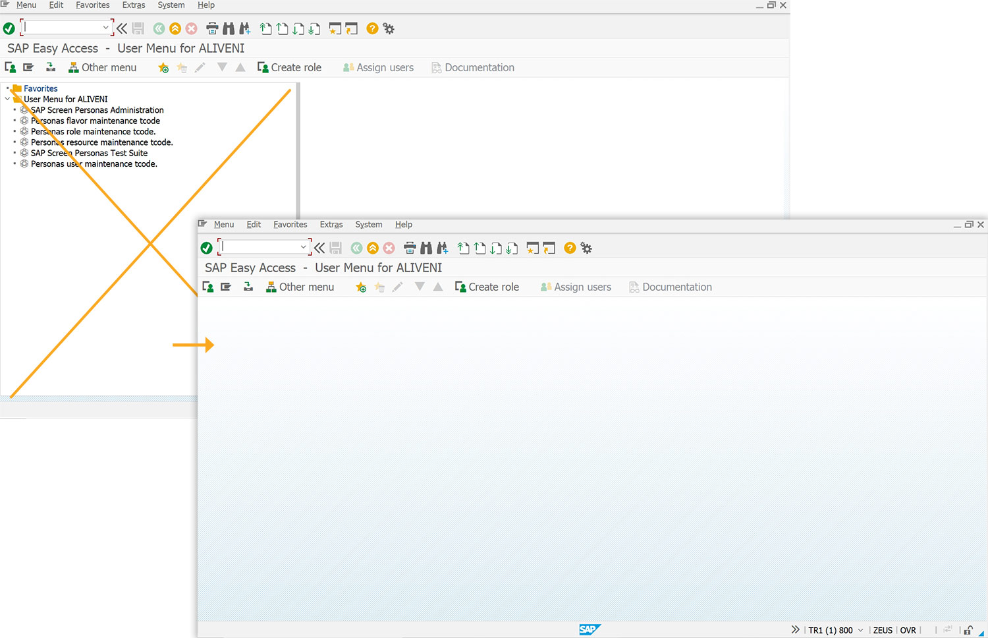This screenshot has width=988, height=638.
Task: Click Previous Page icon in front window
Action: pyautogui.click(x=480, y=248)
